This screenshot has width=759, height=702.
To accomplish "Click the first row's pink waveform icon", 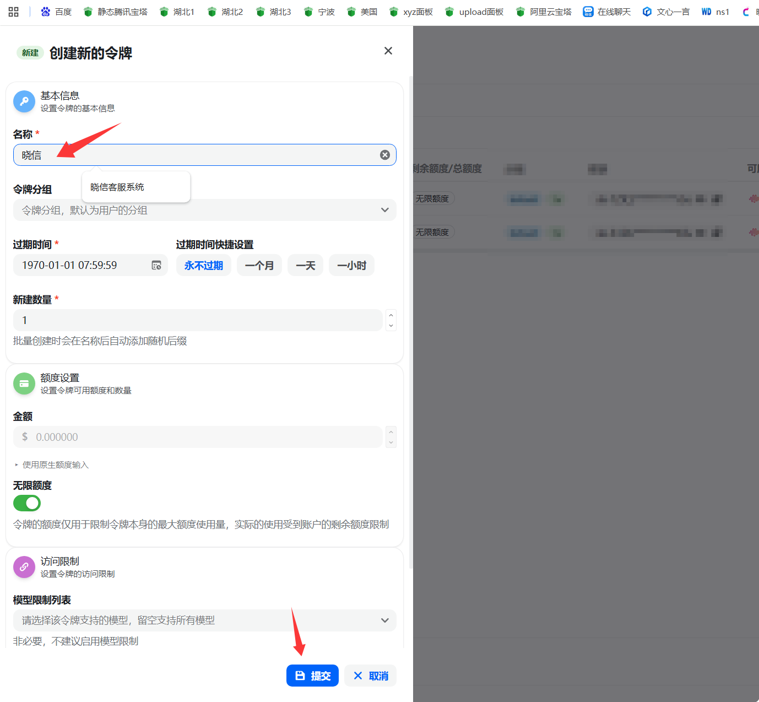I will [754, 198].
